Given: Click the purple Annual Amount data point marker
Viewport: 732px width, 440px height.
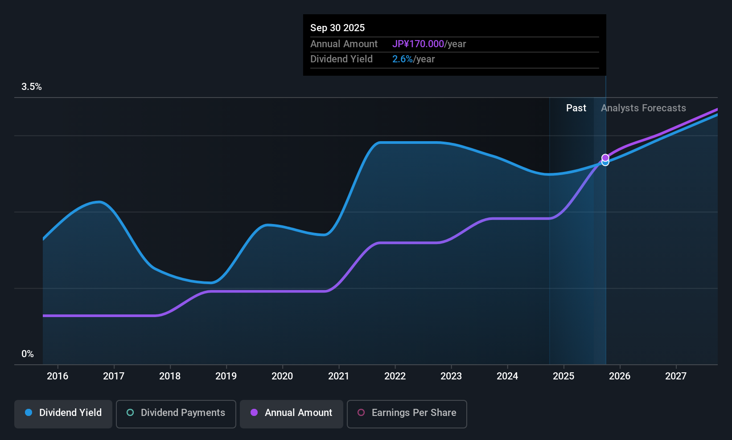Looking at the screenshot, I should pos(605,158).
